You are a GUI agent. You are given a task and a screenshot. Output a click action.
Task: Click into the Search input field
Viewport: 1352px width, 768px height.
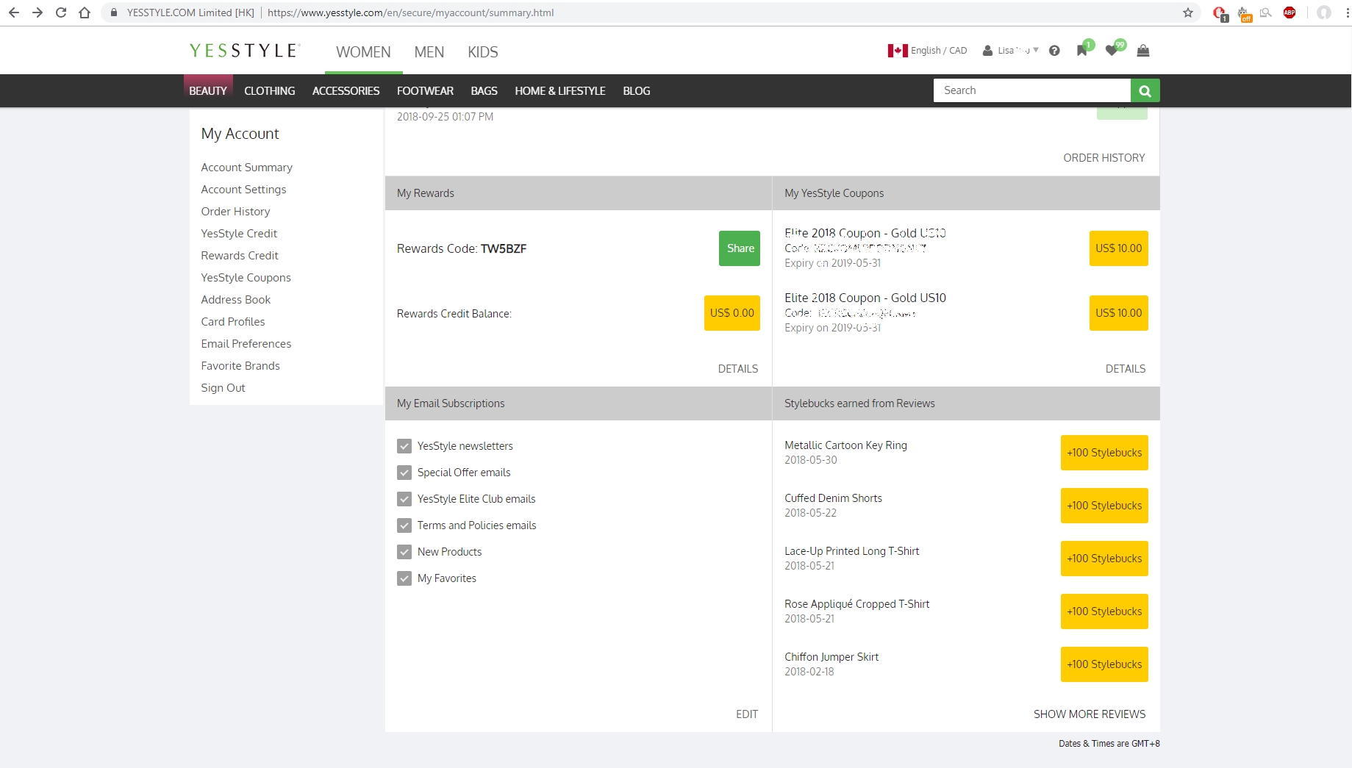point(1031,90)
